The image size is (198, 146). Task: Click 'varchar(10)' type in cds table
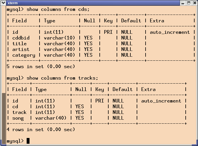pyautogui.click(x=59, y=38)
